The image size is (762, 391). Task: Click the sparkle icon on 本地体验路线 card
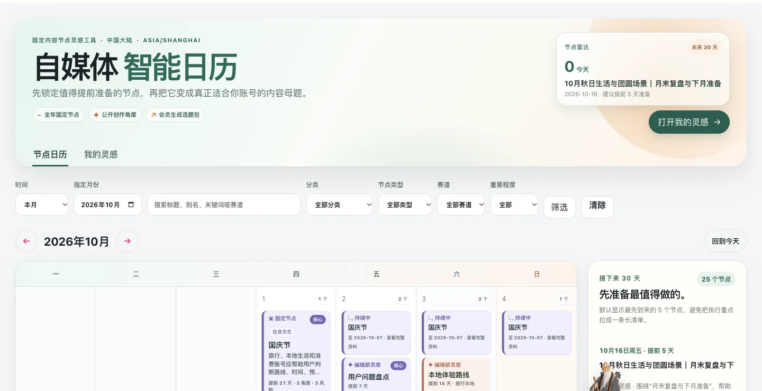pos(430,365)
